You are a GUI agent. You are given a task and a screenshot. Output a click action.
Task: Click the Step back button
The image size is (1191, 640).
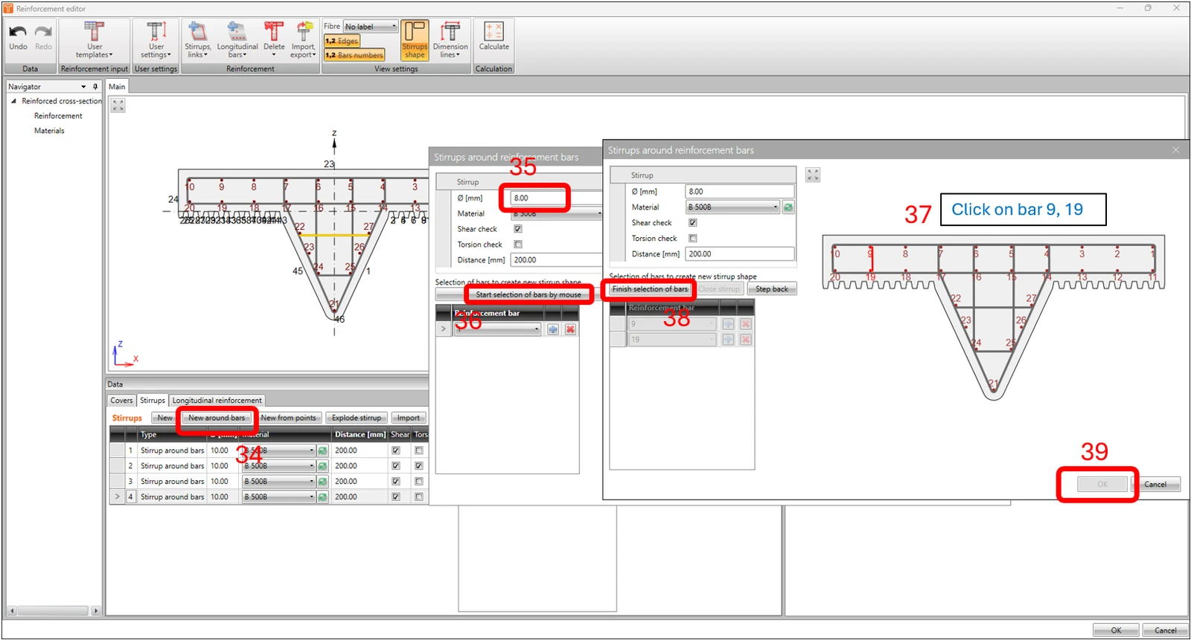coord(772,289)
